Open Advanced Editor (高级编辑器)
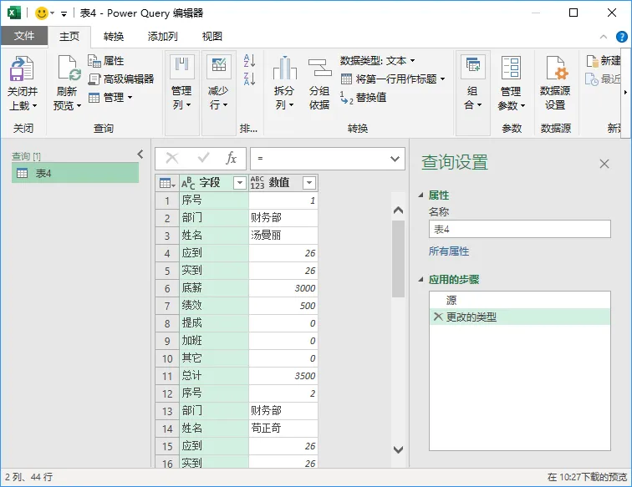This screenshot has width=632, height=487. coord(121,79)
